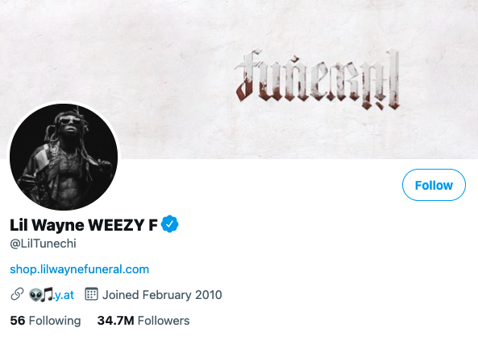This screenshot has height=340, width=478.
Task: Click the Lil Wayne WEEZY F display name
Action: 84,225
